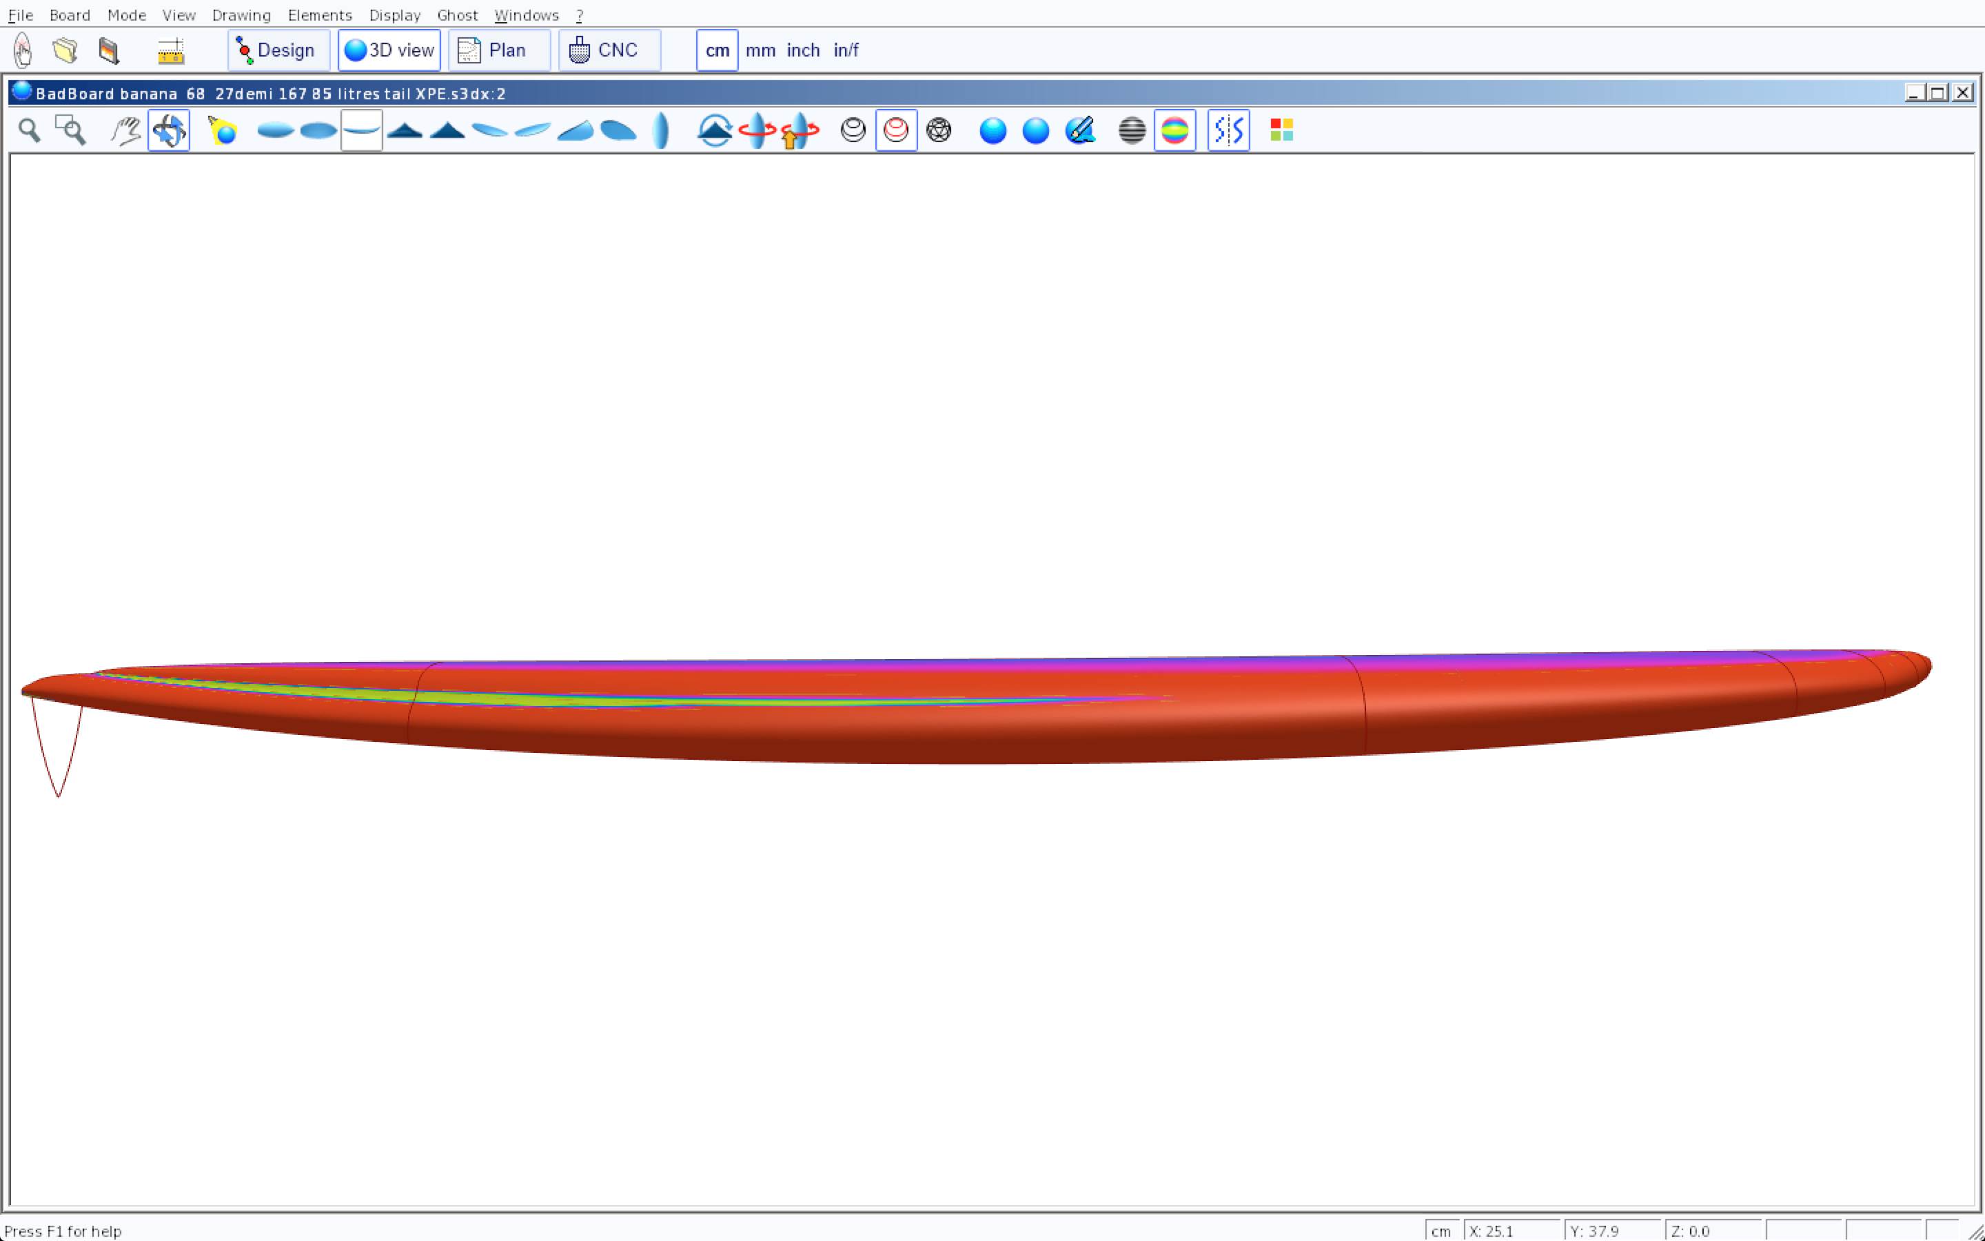Expand the Elements menu
This screenshot has height=1241, width=1985.
pos(320,14)
